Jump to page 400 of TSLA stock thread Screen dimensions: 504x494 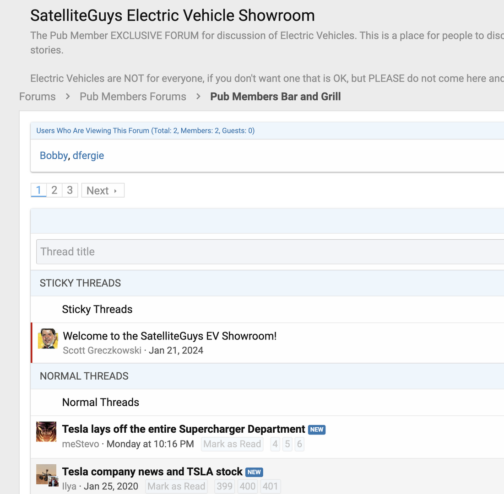(x=248, y=486)
